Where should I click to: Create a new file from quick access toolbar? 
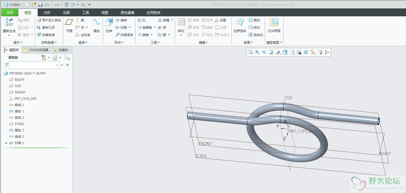pos(28,5)
